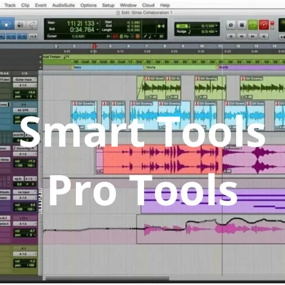Open the 'ag fx' selector
The height and width of the screenshot is (285, 285).
pos(19,179)
